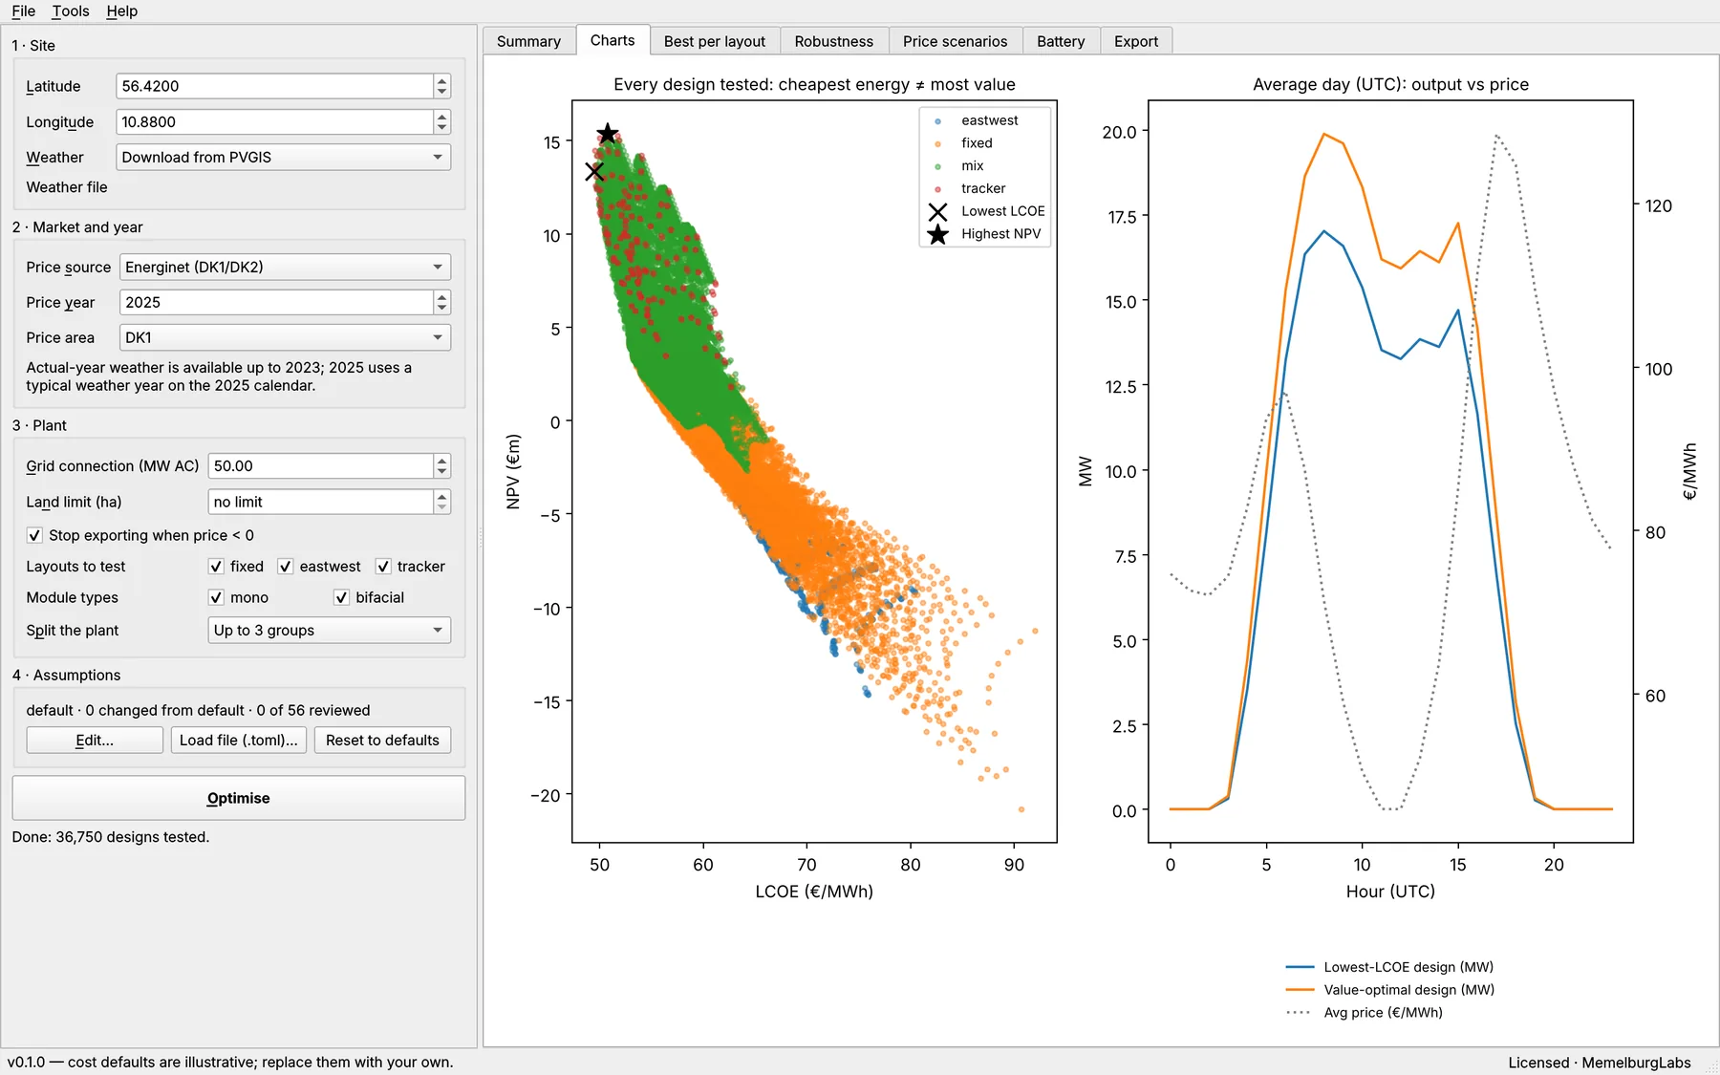Click the v0.1.0 cost defaults notice
This screenshot has height=1075, width=1720.
230,1063
